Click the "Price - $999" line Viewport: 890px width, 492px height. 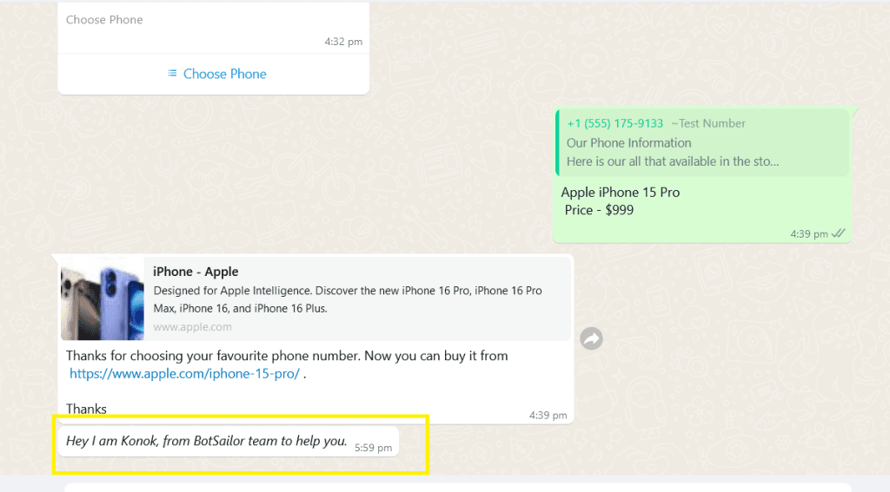[599, 210]
